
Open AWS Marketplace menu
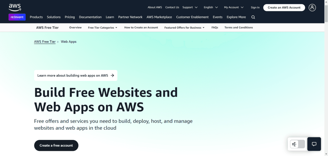159,17
